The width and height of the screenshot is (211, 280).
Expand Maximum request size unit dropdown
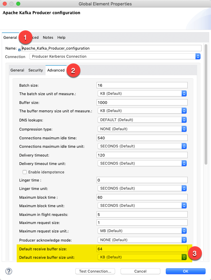(x=142, y=231)
